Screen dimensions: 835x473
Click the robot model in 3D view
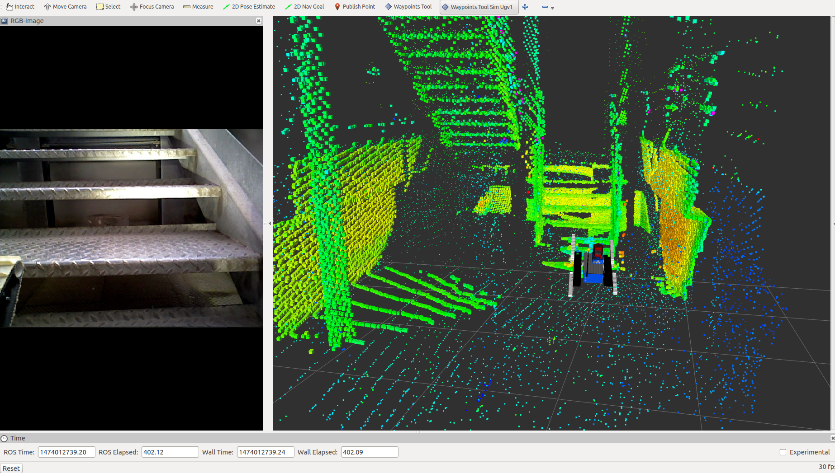tap(593, 267)
